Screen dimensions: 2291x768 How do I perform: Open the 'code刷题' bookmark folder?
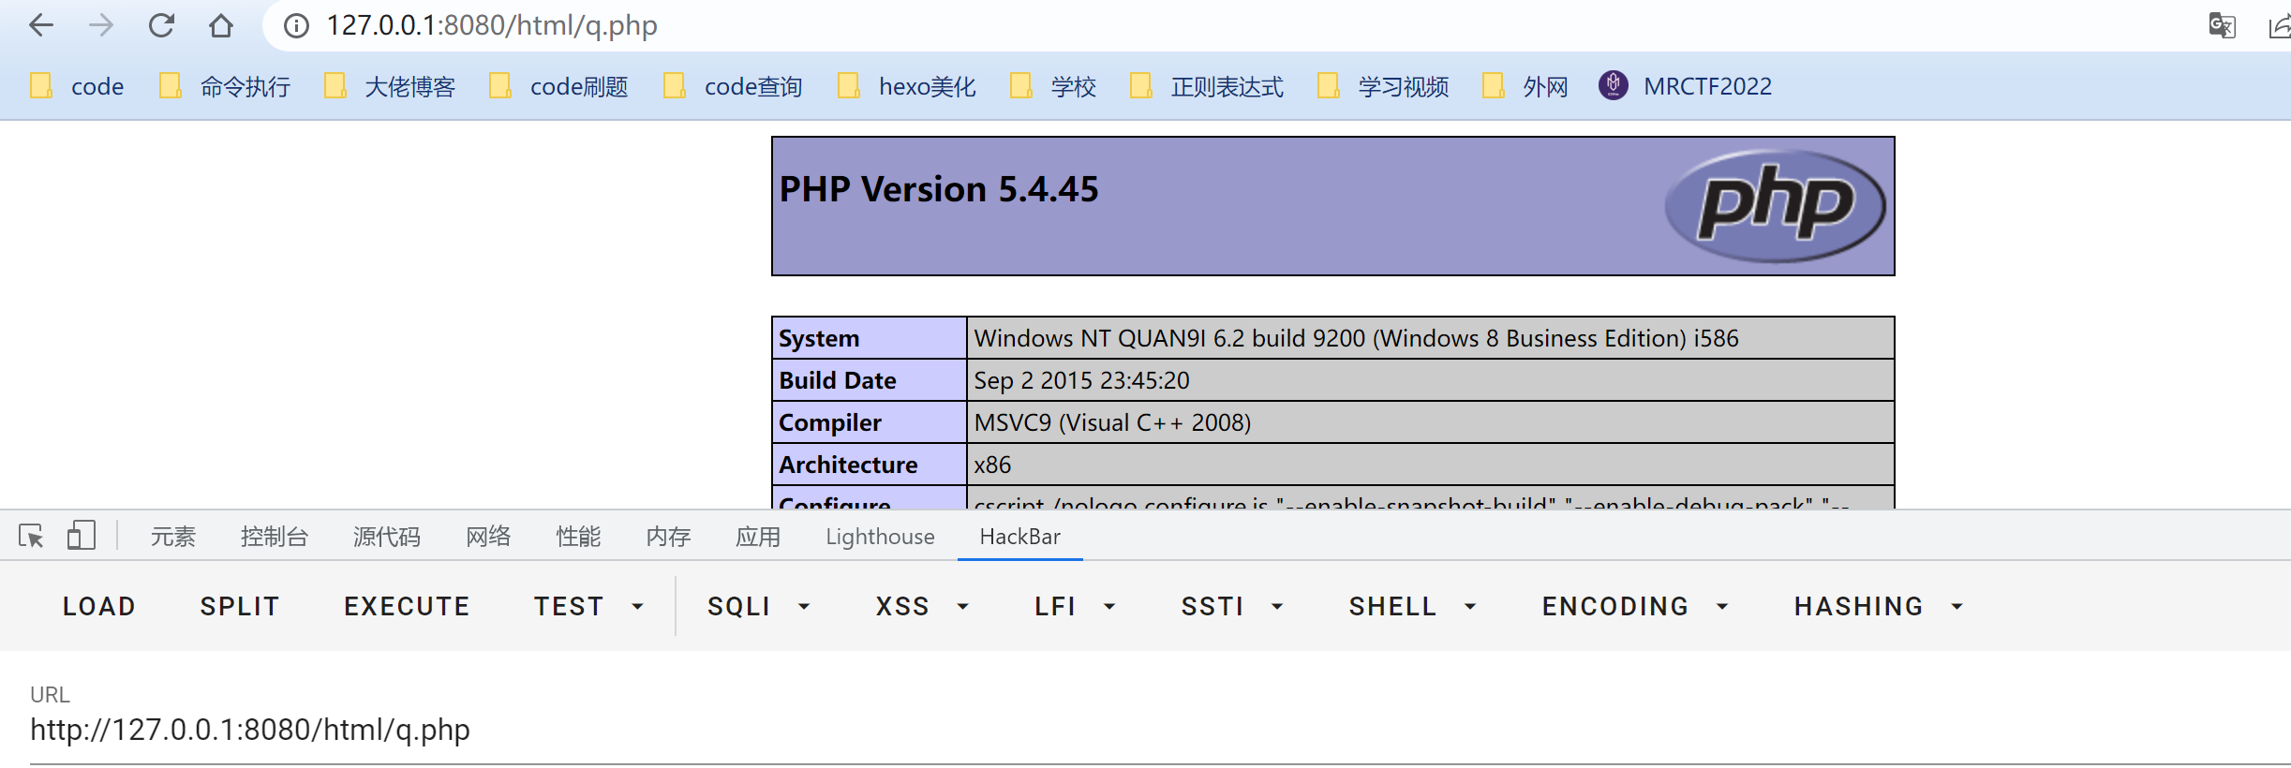(x=558, y=86)
